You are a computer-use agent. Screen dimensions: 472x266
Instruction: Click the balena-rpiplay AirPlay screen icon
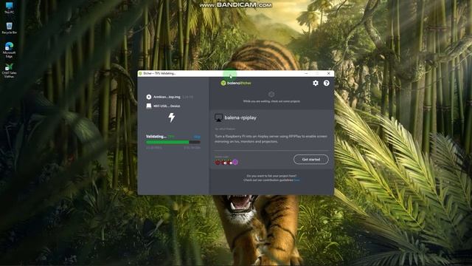(218, 118)
